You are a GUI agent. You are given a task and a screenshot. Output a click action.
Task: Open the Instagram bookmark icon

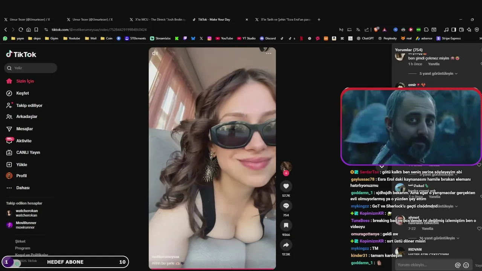coord(209,38)
